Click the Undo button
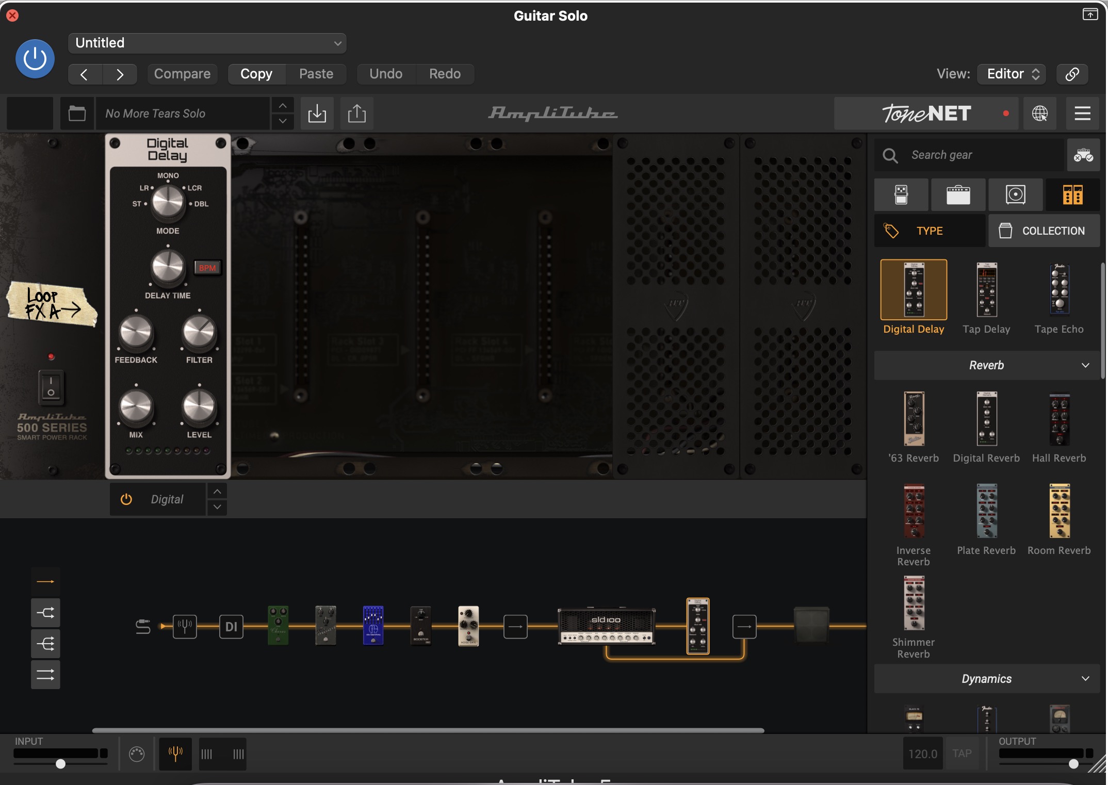1108x785 pixels. [386, 74]
